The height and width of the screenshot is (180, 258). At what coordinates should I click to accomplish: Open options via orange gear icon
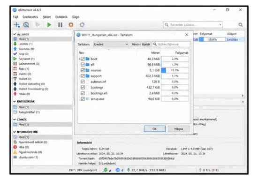71,25
